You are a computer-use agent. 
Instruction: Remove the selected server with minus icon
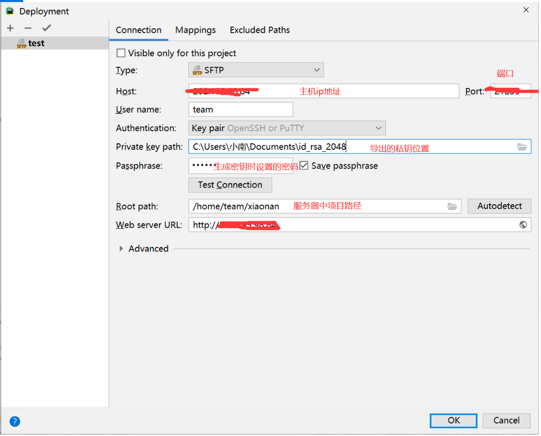tap(28, 28)
